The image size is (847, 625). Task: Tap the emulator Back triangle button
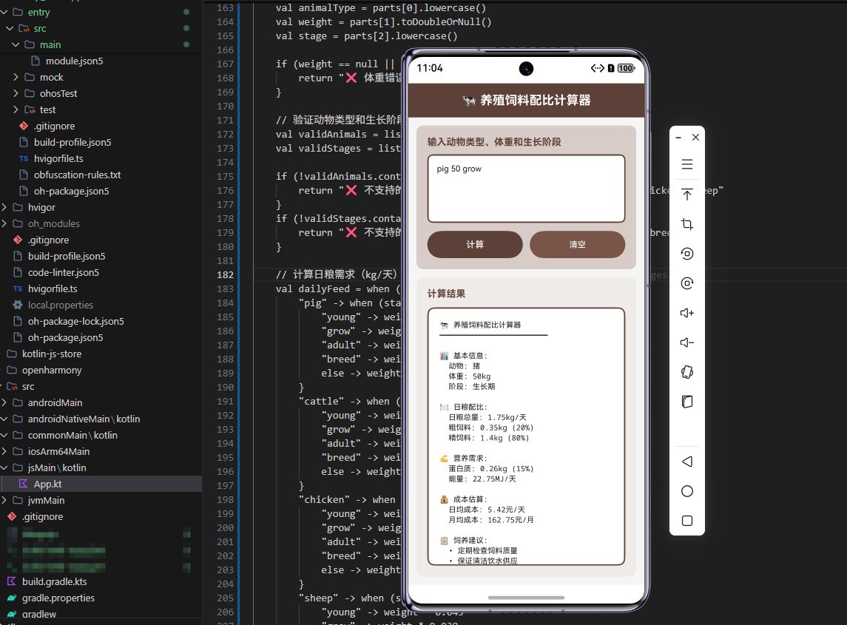coord(686,462)
